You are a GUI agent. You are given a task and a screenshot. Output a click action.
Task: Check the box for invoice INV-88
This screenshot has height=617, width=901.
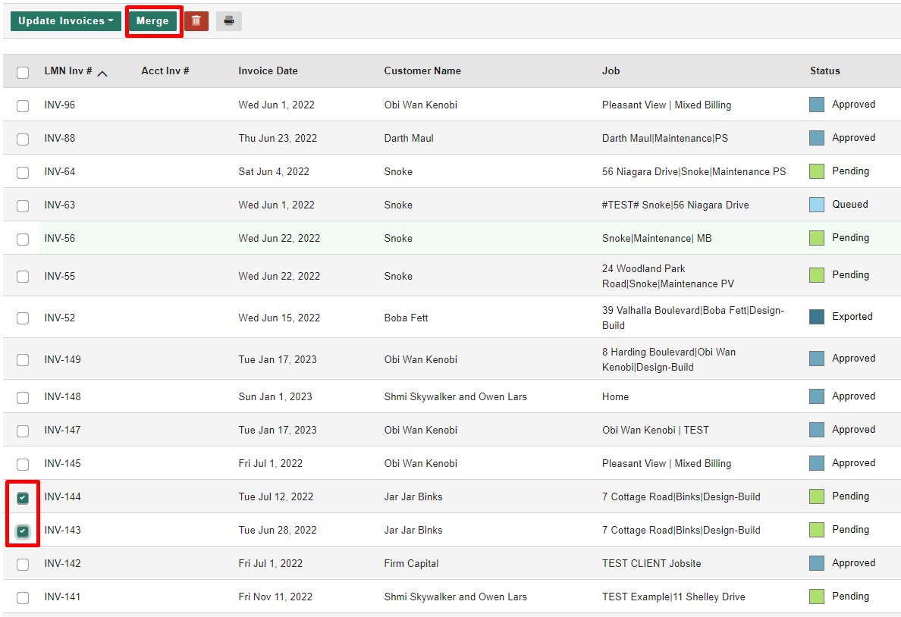click(x=23, y=139)
